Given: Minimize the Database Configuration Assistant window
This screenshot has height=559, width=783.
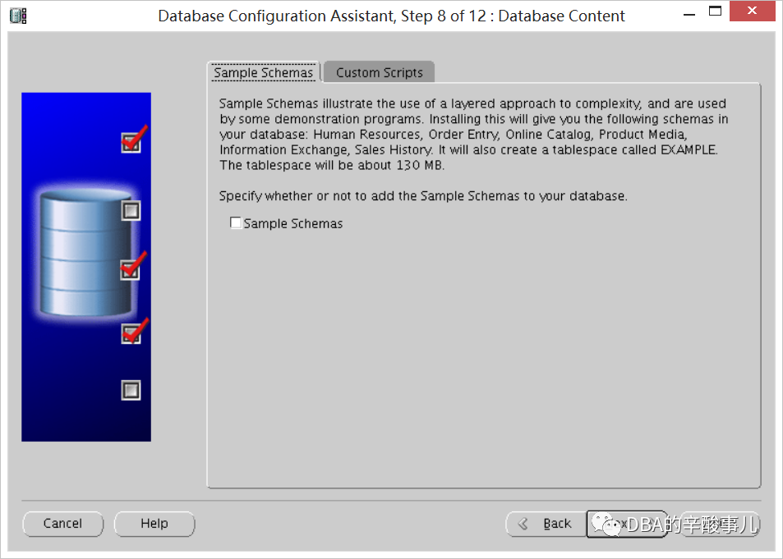Looking at the screenshot, I should (x=689, y=15).
